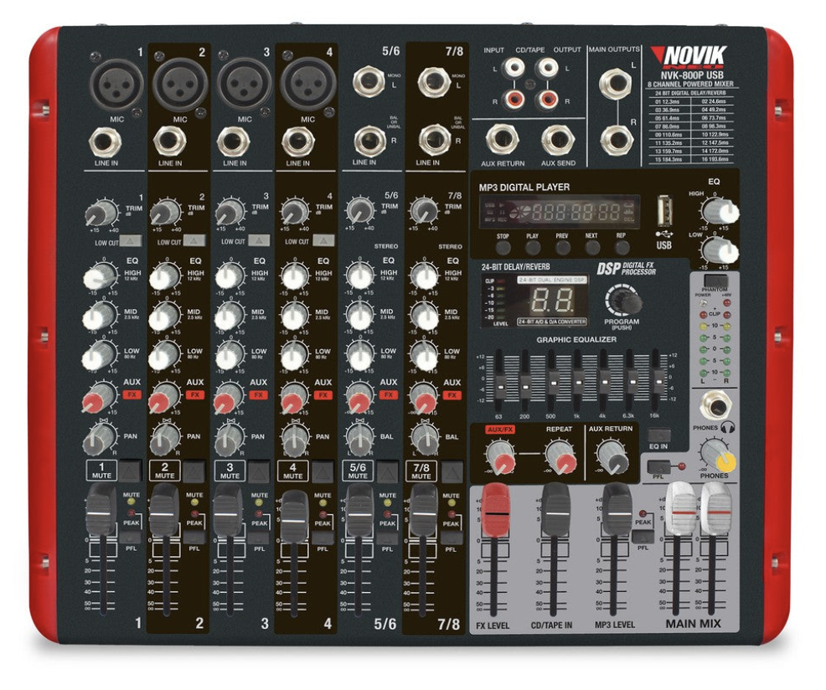Click the red FX LEVEL fader
The height and width of the screenshot is (690, 826).
pyautogui.click(x=494, y=509)
